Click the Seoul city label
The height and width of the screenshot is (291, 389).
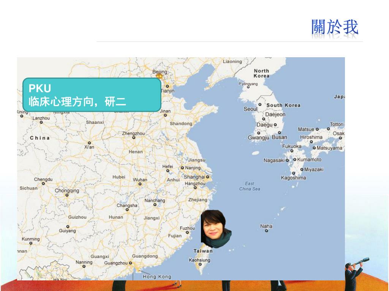(x=250, y=109)
